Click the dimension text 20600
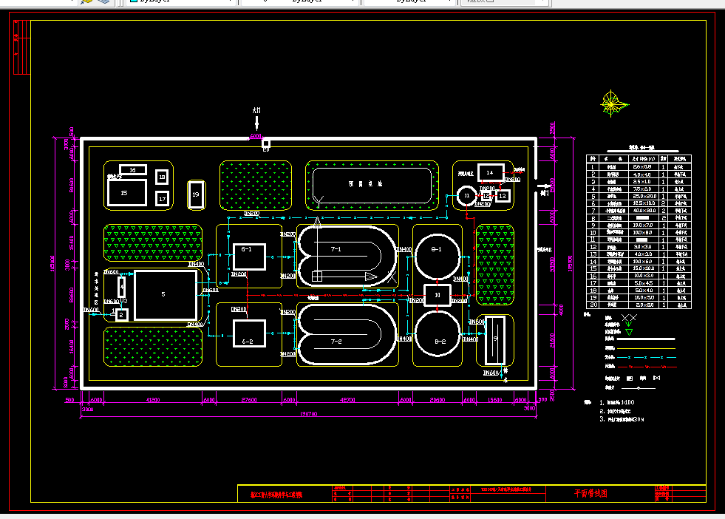Viewport: 725px width, 519px height. pos(437,400)
